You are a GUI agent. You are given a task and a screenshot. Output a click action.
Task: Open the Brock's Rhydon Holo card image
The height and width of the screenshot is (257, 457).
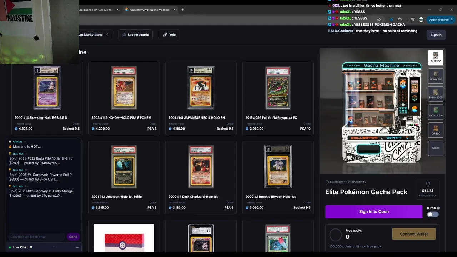coord(278,167)
